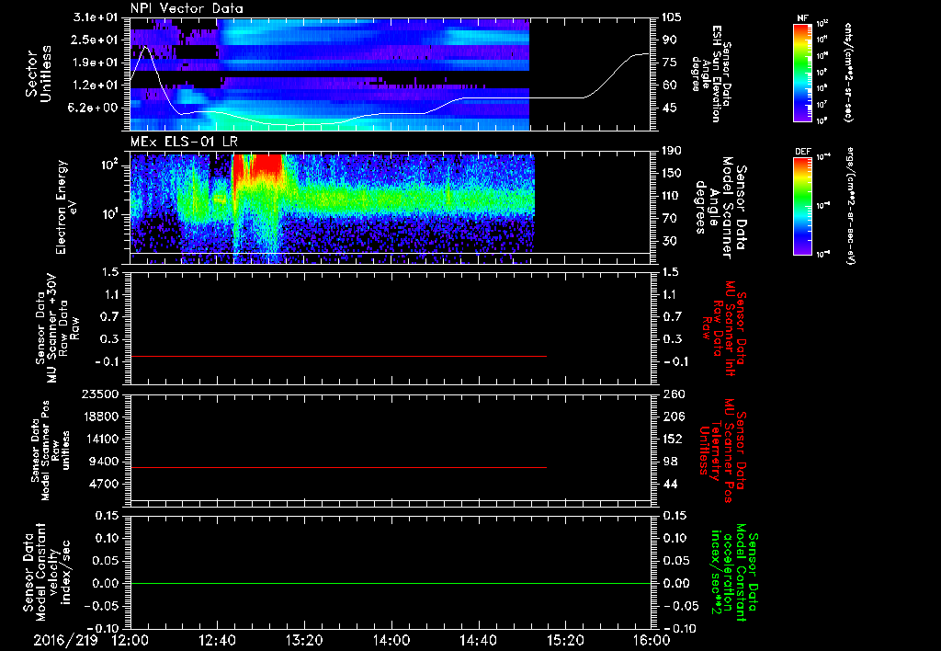Select the 'Sector Unitless' axis title
The width and height of the screenshot is (941, 651).
click(x=39, y=74)
